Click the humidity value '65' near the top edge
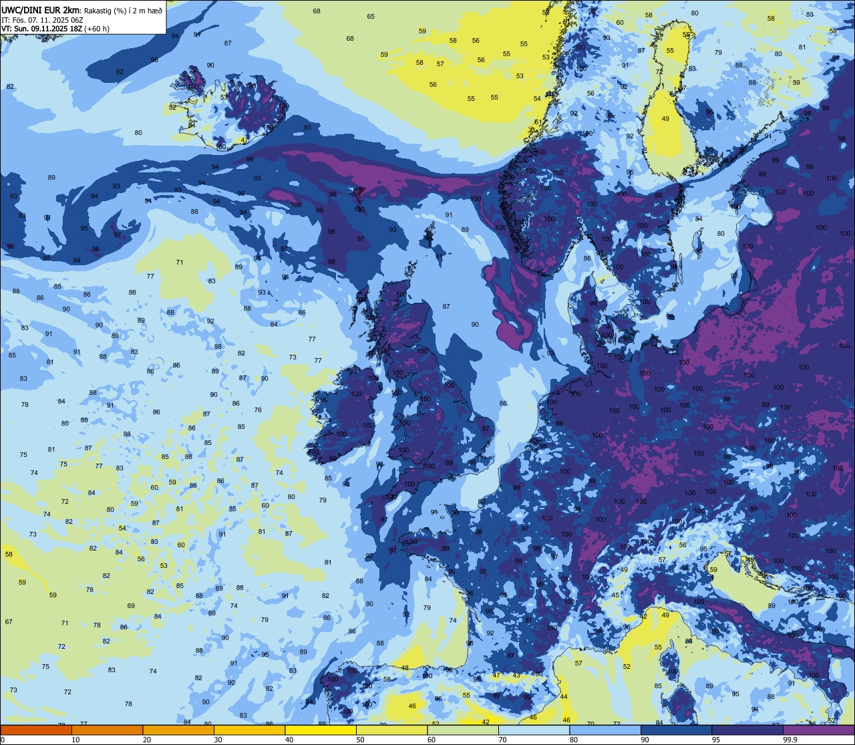 [x=371, y=17]
